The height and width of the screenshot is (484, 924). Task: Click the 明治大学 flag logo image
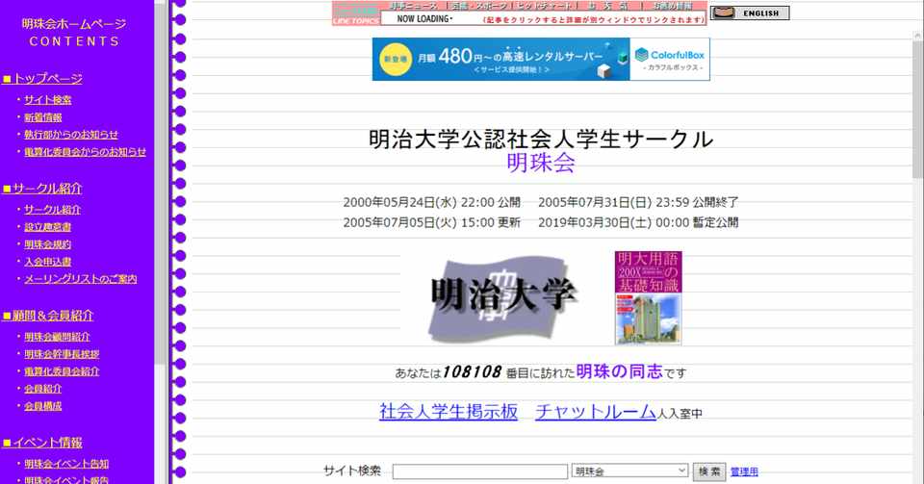(x=502, y=297)
